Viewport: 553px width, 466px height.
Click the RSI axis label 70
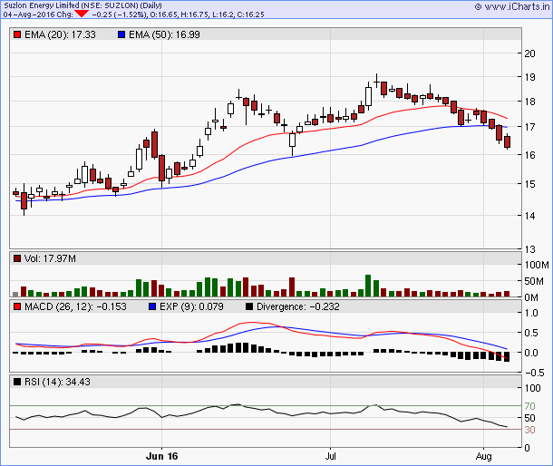point(529,406)
